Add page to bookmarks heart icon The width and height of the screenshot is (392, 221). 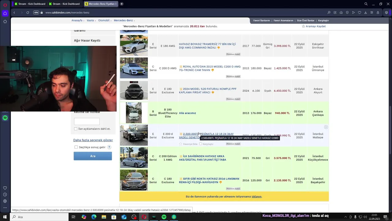click(x=360, y=13)
